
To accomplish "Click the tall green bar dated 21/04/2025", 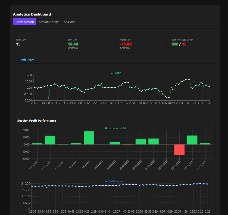I will pos(89,137).
